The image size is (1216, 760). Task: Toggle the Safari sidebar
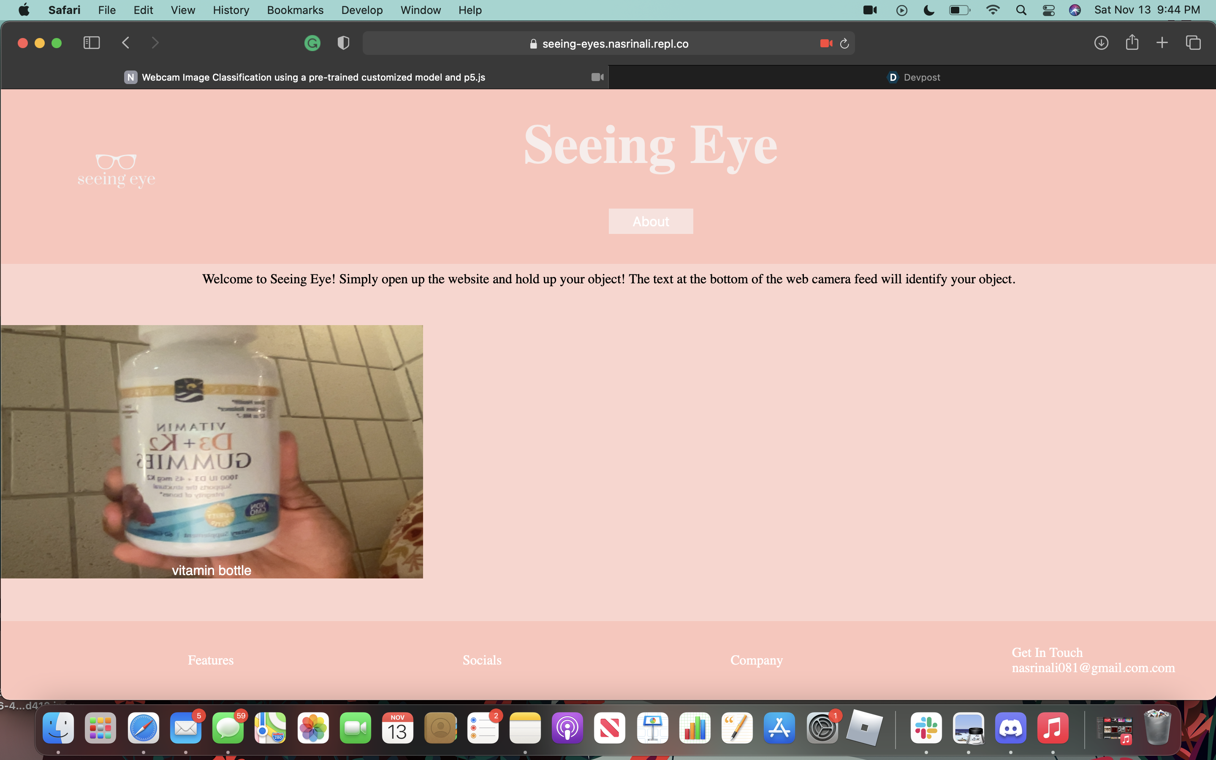pyautogui.click(x=92, y=43)
